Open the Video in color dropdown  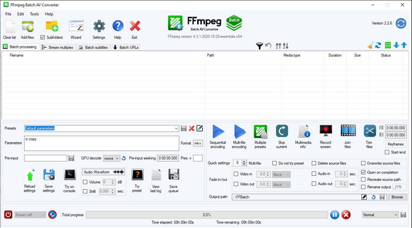tap(281, 175)
